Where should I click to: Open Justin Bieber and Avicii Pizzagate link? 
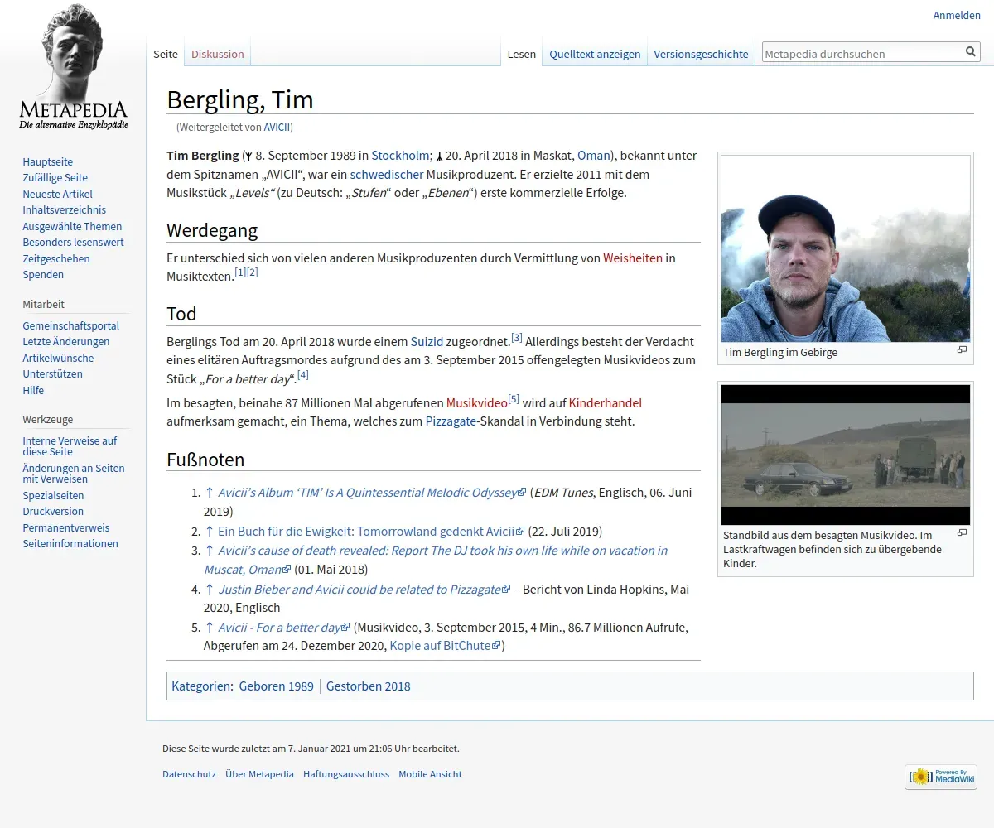tap(364, 590)
